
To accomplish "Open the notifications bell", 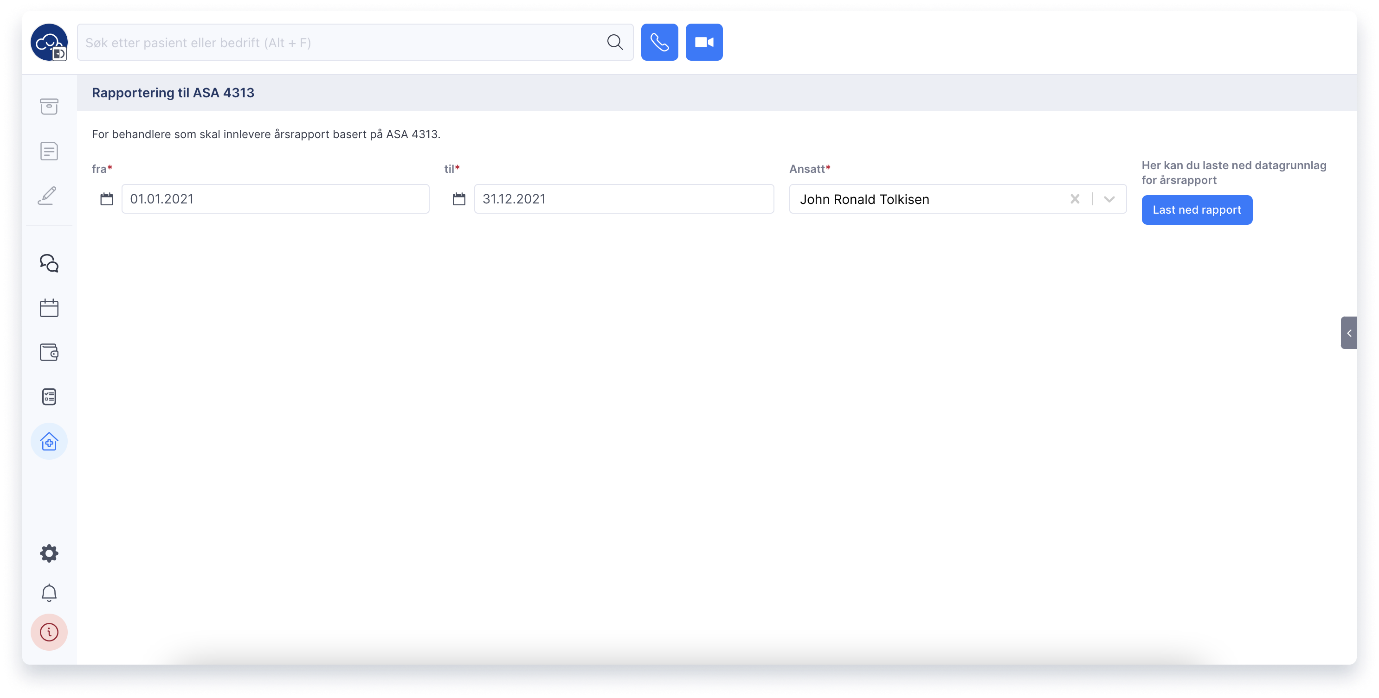I will coord(49,593).
